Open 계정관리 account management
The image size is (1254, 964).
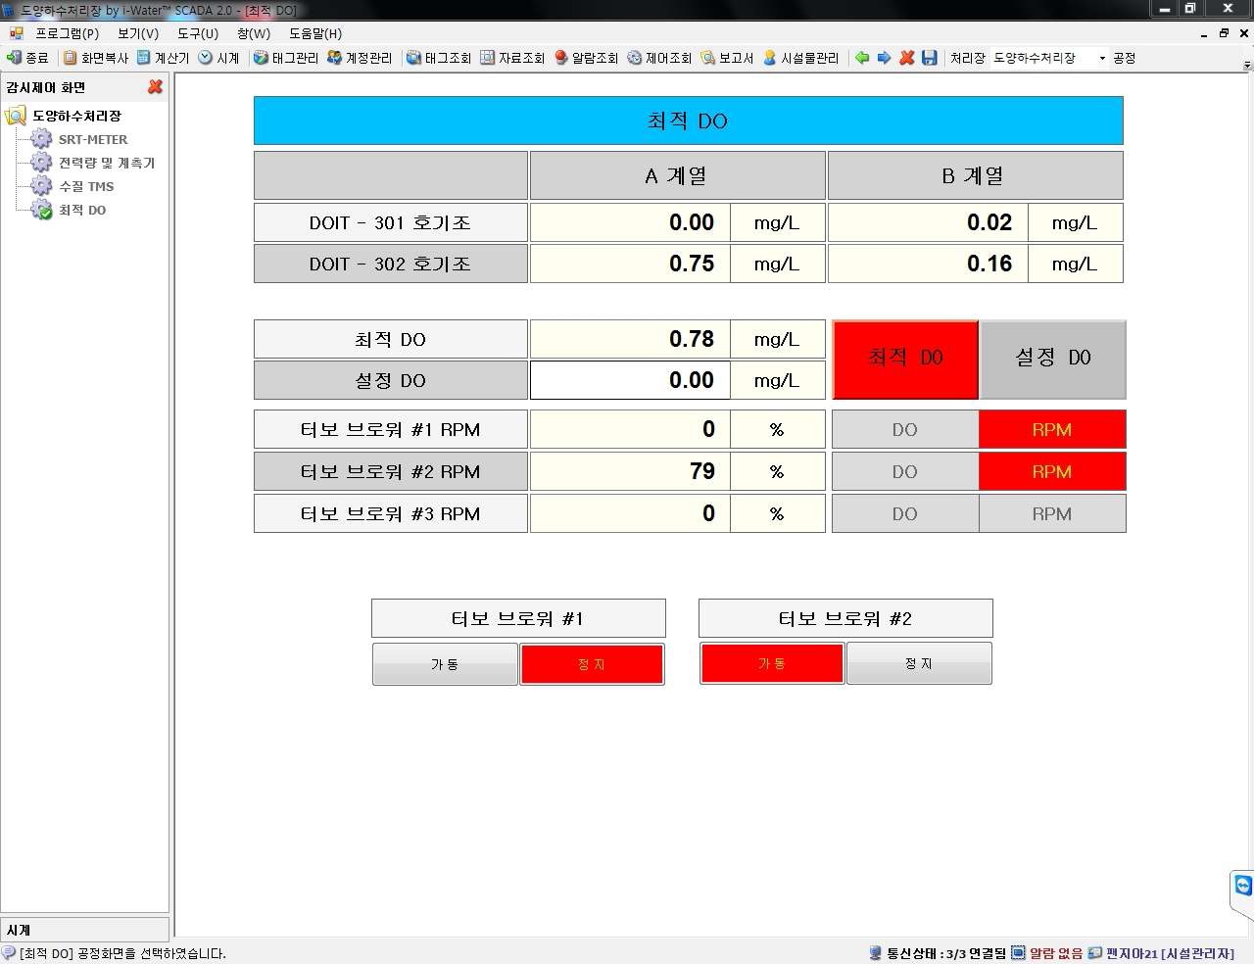[x=360, y=58]
